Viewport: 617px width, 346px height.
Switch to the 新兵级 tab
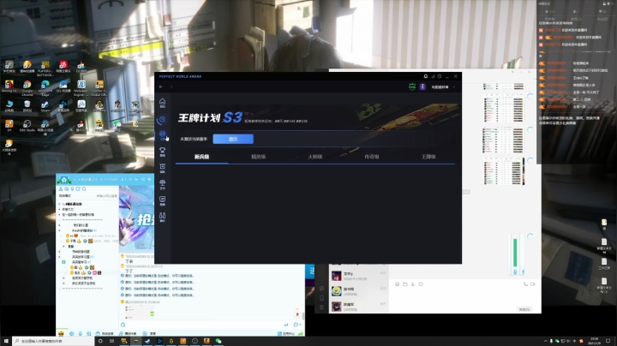tap(202, 157)
